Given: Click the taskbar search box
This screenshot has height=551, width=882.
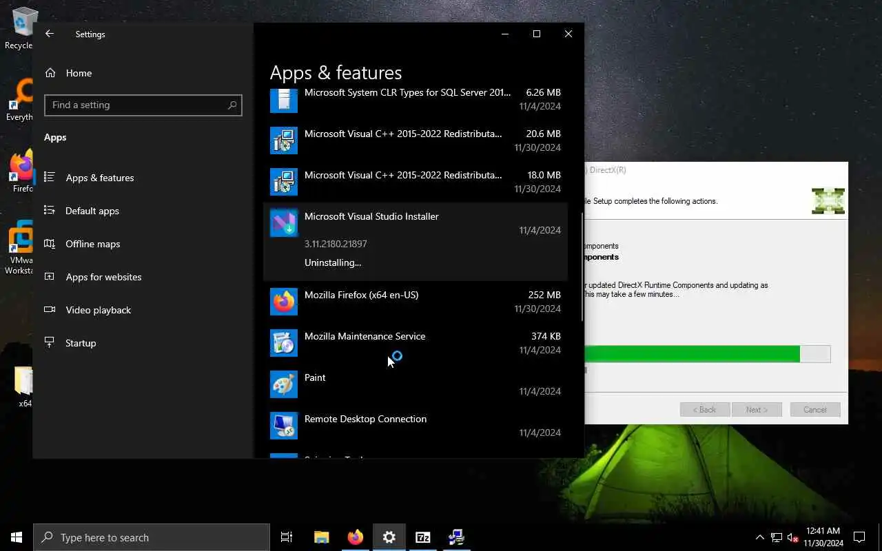Looking at the screenshot, I should click(x=152, y=537).
